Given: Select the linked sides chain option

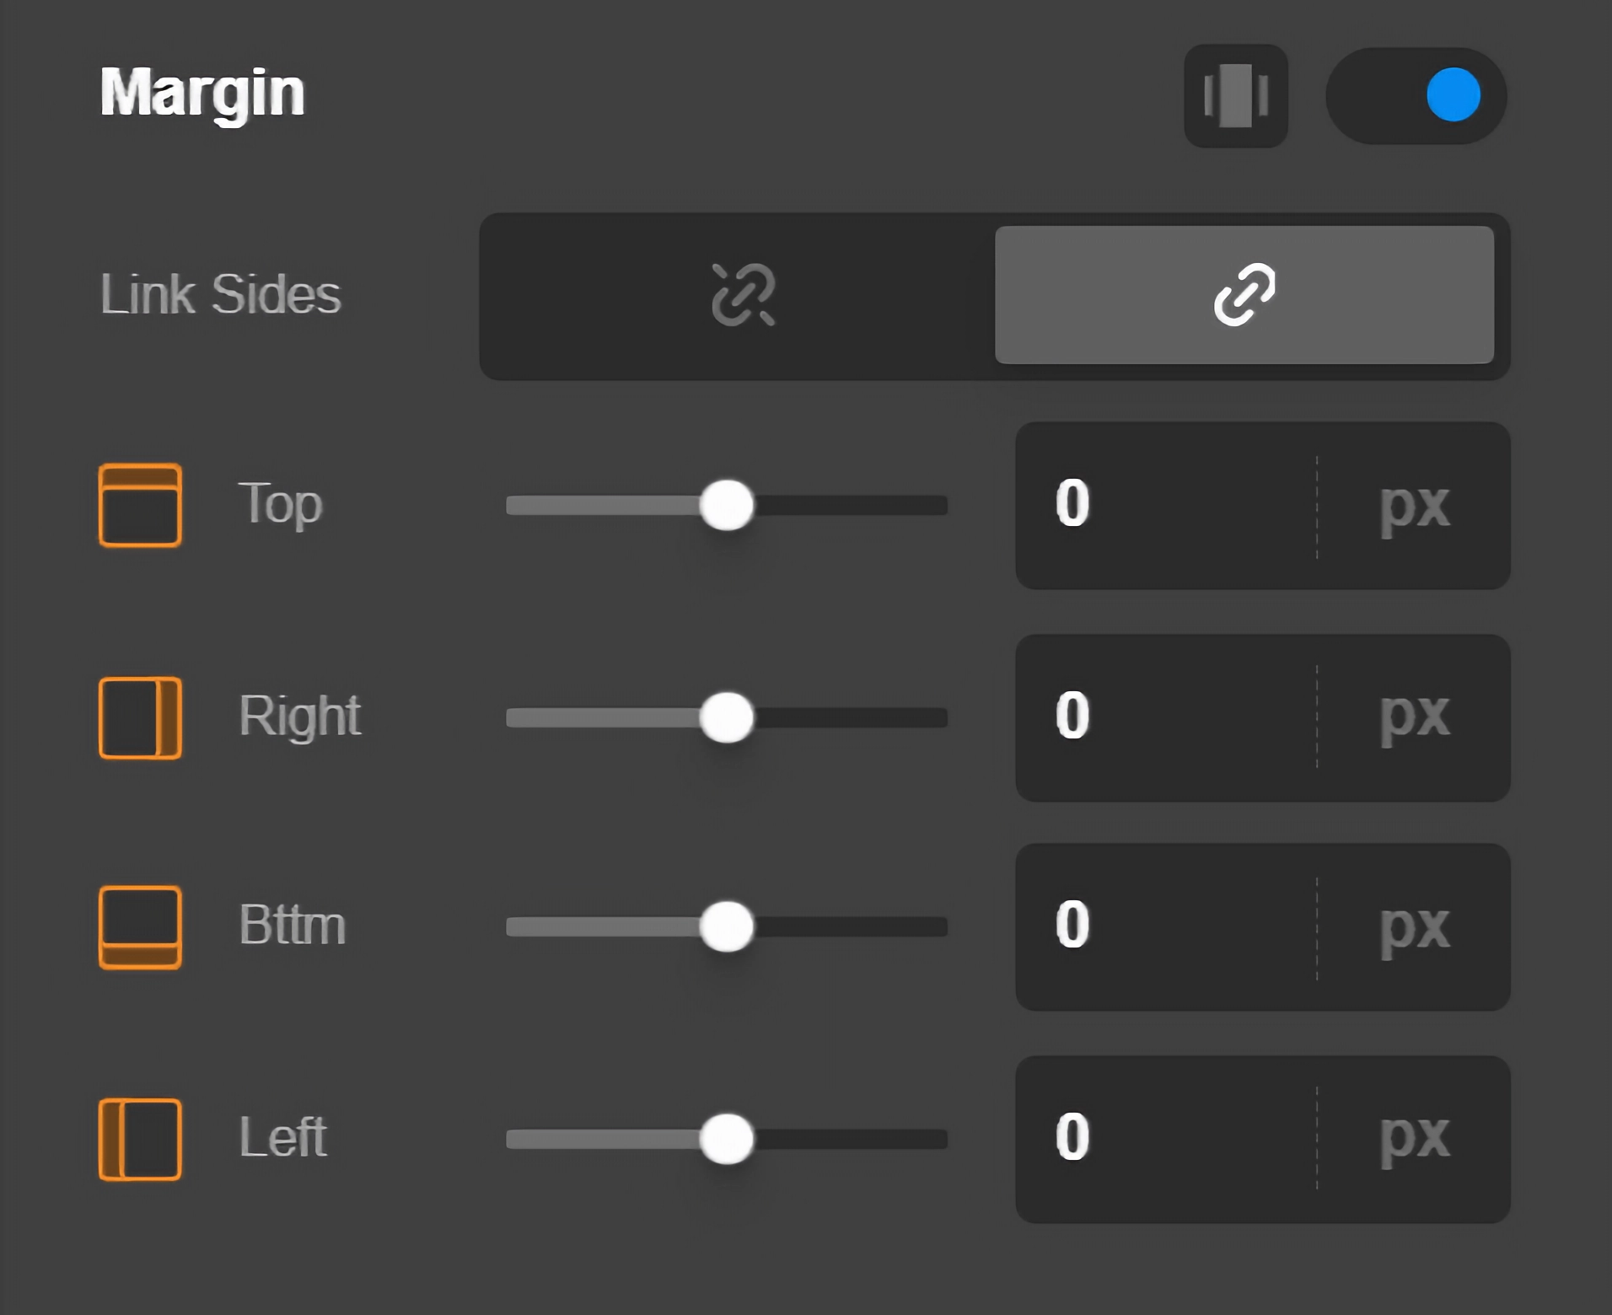Looking at the screenshot, I should (1244, 295).
